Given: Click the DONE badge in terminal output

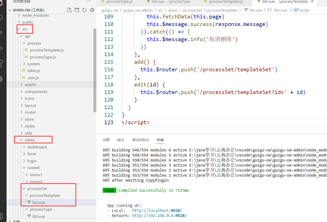Looking at the screenshot, I should [x=110, y=190].
